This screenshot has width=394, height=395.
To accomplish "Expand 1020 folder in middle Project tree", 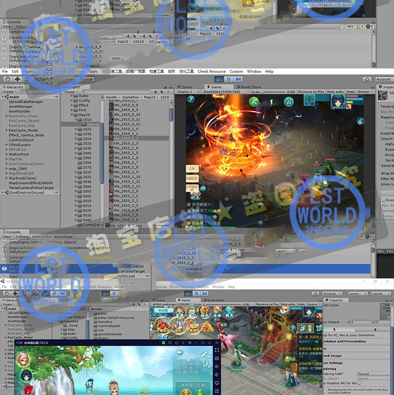I will [x=76, y=129].
